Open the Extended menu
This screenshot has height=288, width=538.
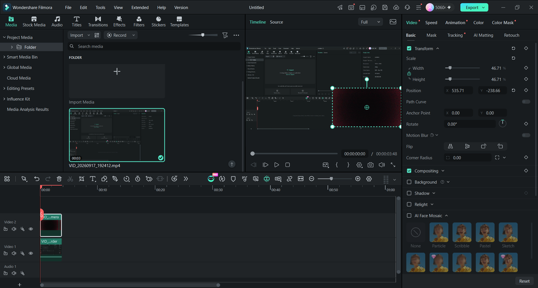coord(140,7)
